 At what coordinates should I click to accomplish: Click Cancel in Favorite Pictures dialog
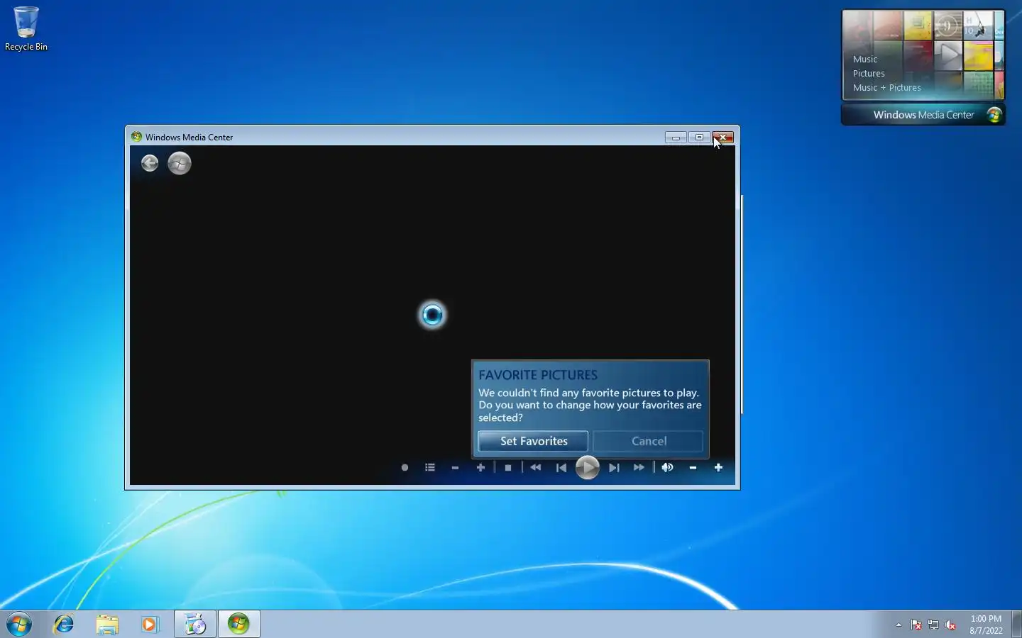[648, 441]
